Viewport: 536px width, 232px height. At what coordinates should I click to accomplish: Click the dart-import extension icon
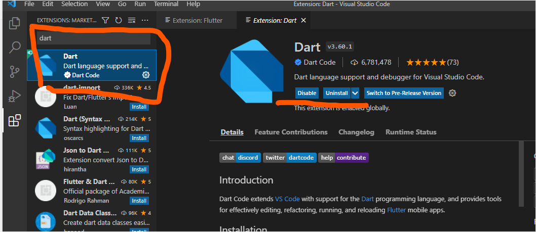point(46,97)
